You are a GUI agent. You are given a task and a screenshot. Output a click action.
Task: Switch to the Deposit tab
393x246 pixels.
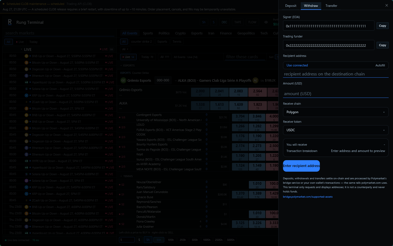(291, 6)
